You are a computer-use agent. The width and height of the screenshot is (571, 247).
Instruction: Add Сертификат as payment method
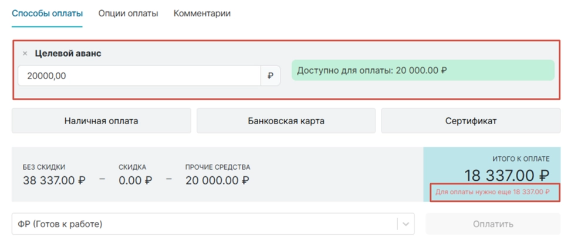(471, 121)
